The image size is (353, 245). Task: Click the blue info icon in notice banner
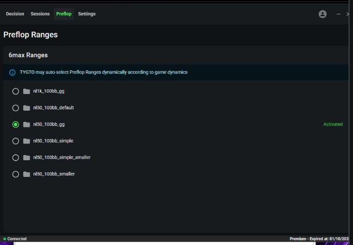pos(13,73)
